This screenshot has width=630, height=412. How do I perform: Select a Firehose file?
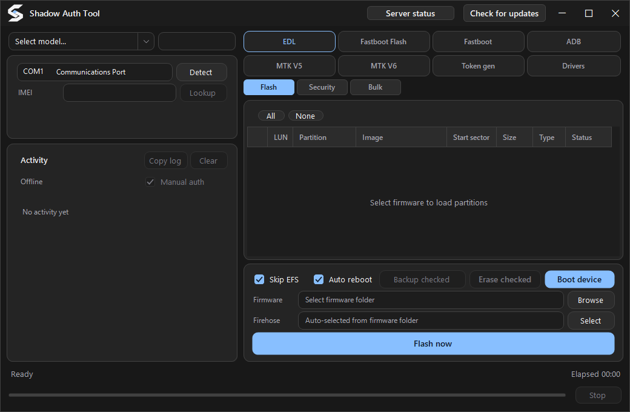[591, 321]
